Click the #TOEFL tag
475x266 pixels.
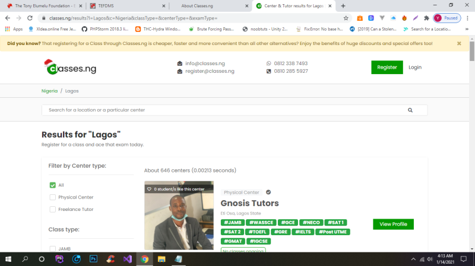tap(257, 232)
